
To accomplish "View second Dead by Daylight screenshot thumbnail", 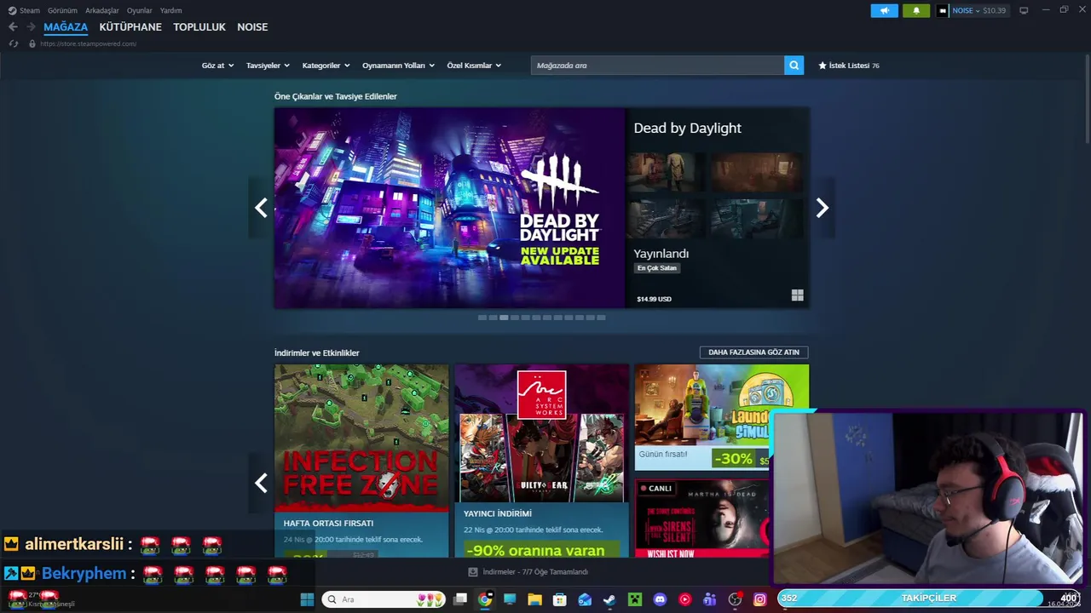I will pyautogui.click(x=757, y=173).
